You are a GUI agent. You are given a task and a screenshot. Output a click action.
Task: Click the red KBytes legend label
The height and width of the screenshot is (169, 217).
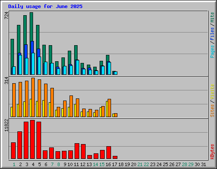(x=212, y=152)
